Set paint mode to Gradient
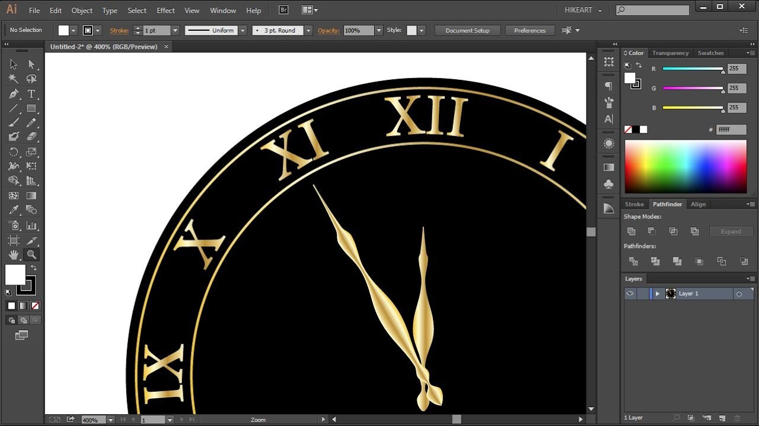759x426 pixels. tap(23, 306)
